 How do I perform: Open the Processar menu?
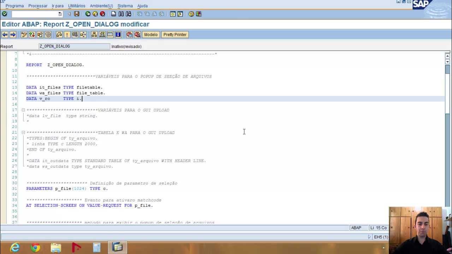pyautogui.click(x=38, y=6)
